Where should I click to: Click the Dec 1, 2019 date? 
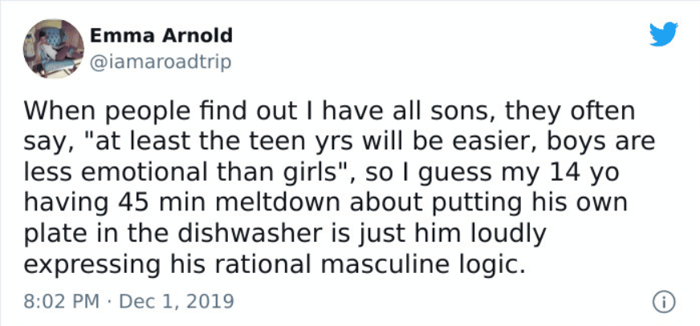177,301
